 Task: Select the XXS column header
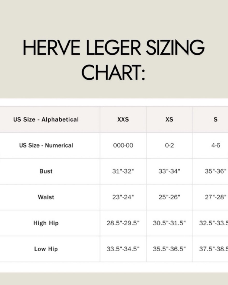coord(123,119)
